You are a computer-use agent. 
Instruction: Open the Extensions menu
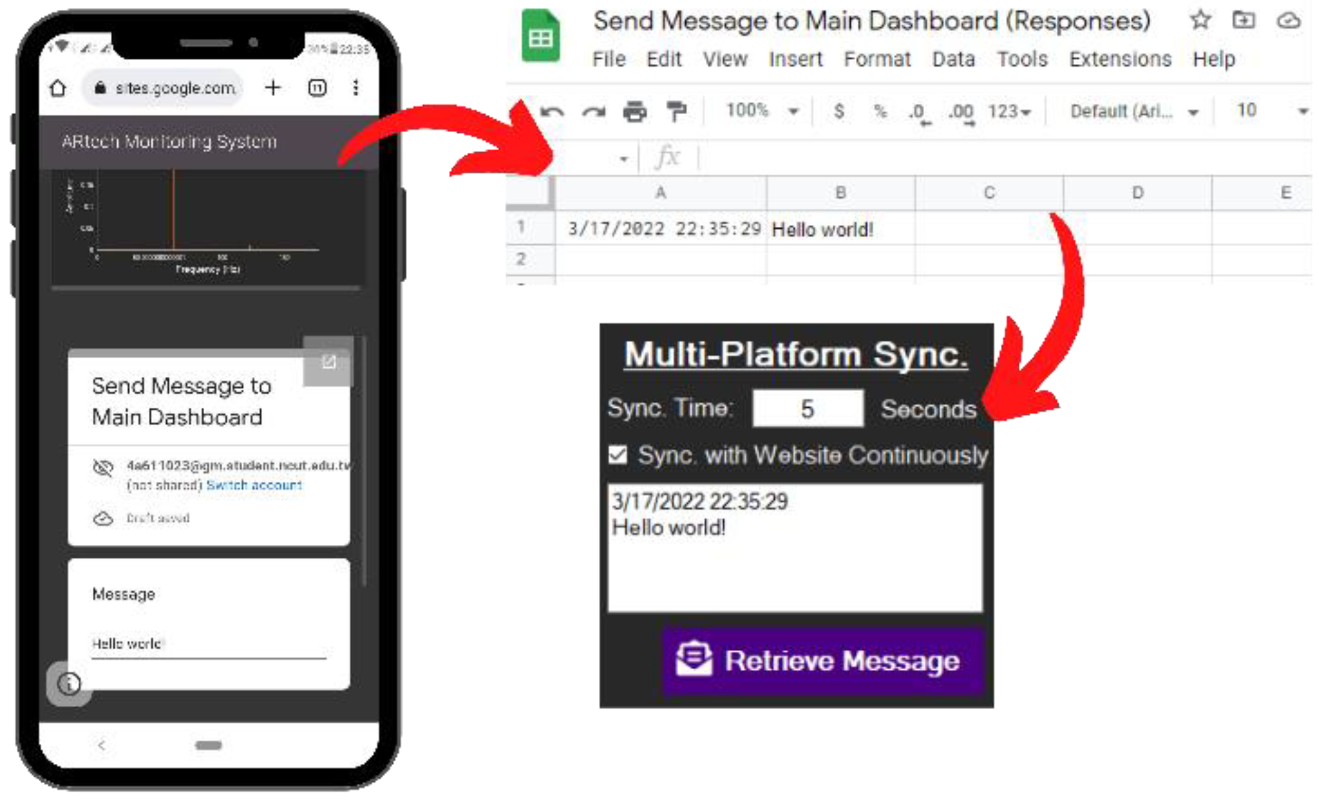point(1120,59)
